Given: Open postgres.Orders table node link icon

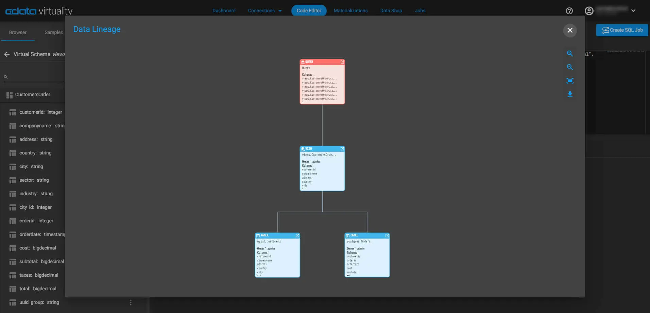Looking at the screenshot, I should click(x=387, y=235).
